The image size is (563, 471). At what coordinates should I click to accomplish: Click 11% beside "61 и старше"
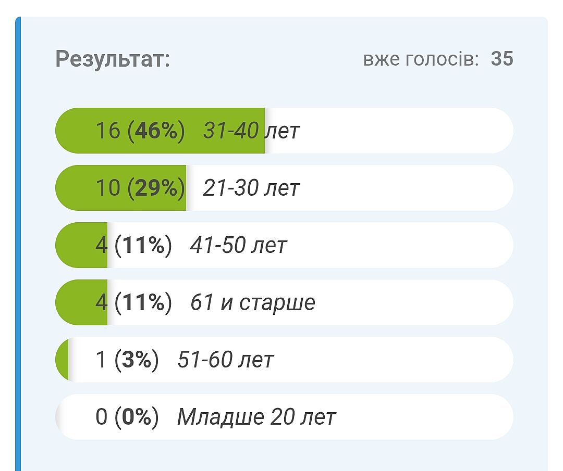tap(143, 302)
